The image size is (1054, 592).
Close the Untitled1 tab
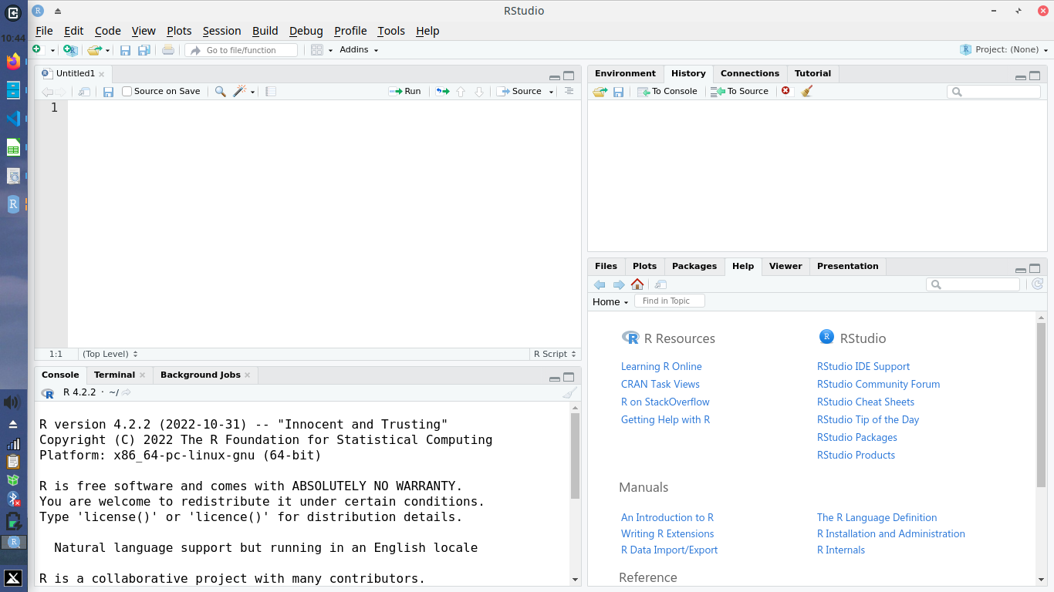pos(102,74)
